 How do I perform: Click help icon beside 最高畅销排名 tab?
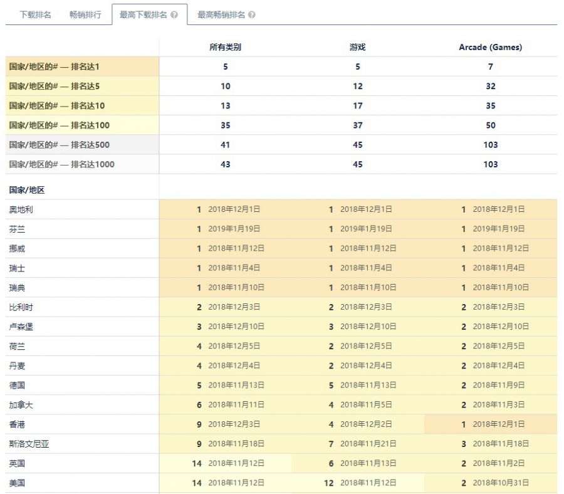click(252, 15)
